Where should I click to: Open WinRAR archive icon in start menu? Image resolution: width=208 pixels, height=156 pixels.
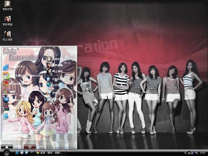(11, 108)
